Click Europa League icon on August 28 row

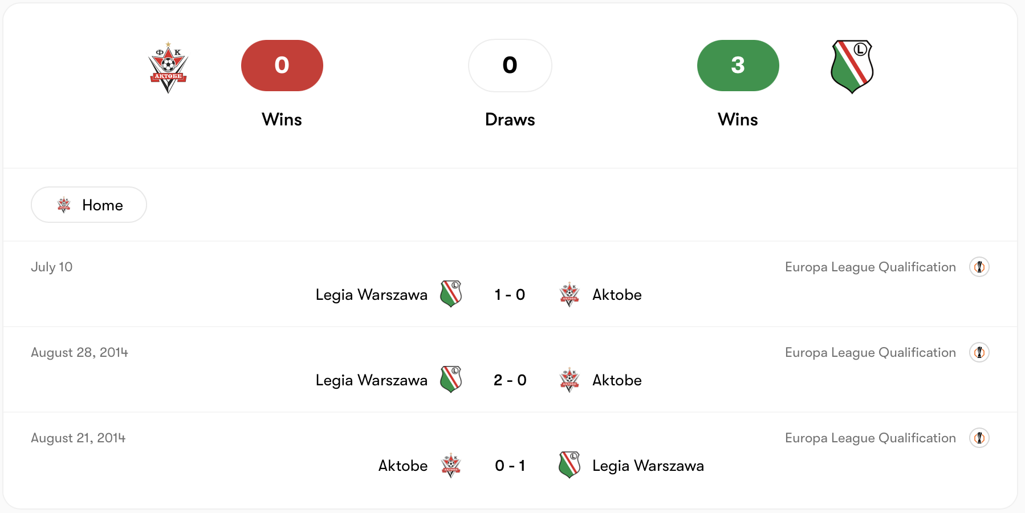[x=979, y=352]
